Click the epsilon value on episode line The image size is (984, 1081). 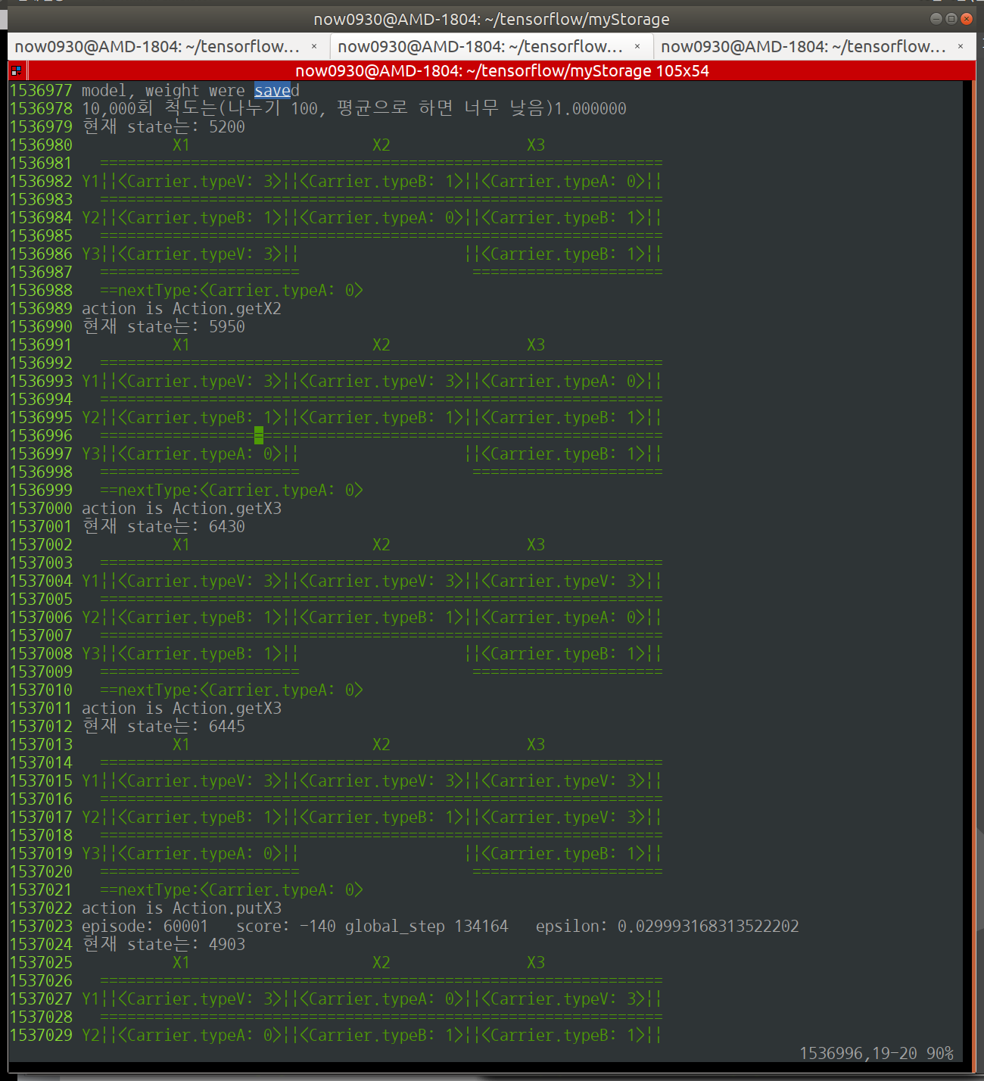tap(708, 927)
